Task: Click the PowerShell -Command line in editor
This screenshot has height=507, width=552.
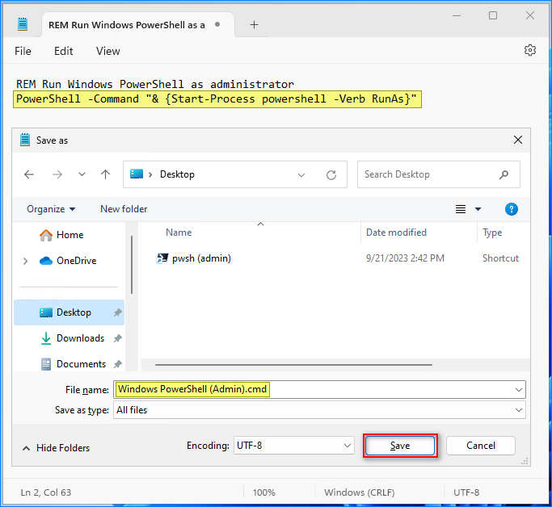Action: point(217,99)
